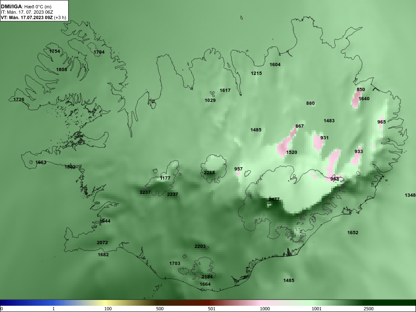Select the 1703 height value
The height and width of the screenshot is (312, 416).
pos(175,263)
